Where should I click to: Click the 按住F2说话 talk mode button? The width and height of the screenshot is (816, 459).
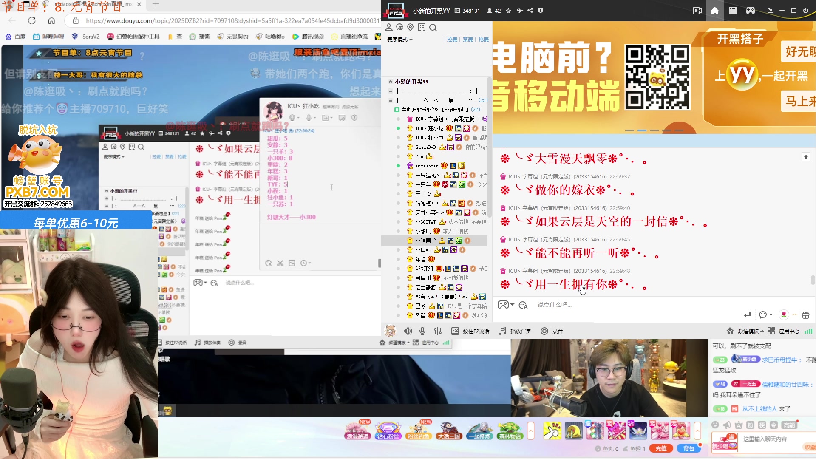tap(470, 331)
